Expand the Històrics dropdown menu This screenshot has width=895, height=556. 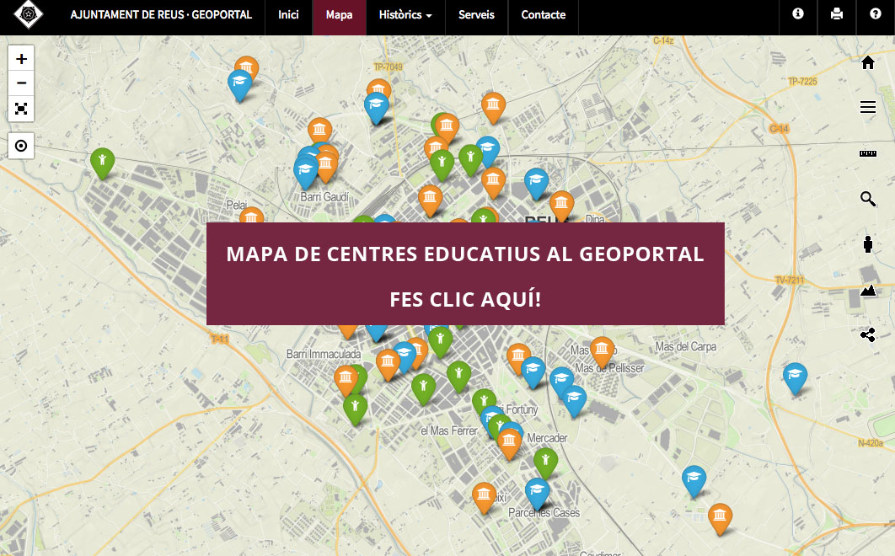[405, 15]
